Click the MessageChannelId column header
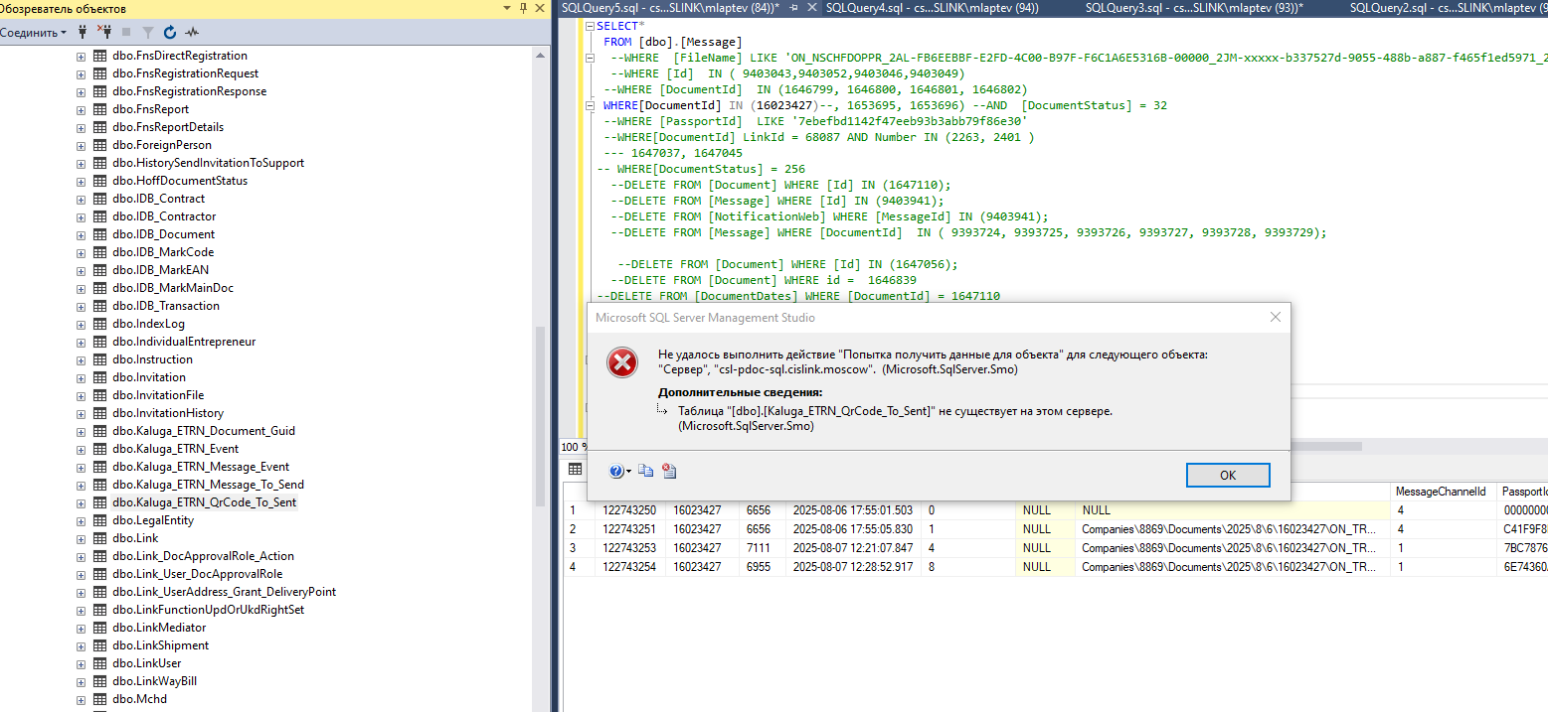 tap(1441, 492)
